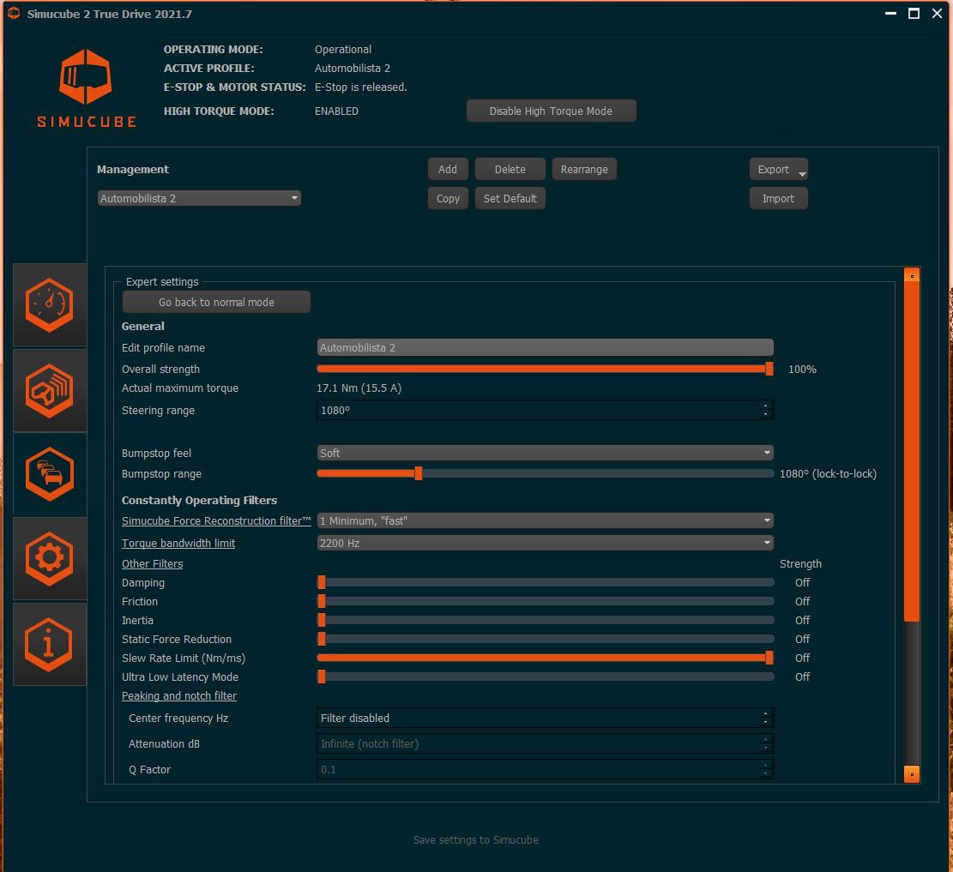Screen dimensions: 953x872
Task: Click the Rearrange button
Action: coord(584,170)
